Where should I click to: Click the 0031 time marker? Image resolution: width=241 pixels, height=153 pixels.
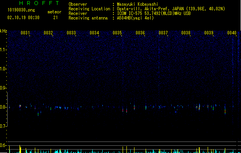25,33
